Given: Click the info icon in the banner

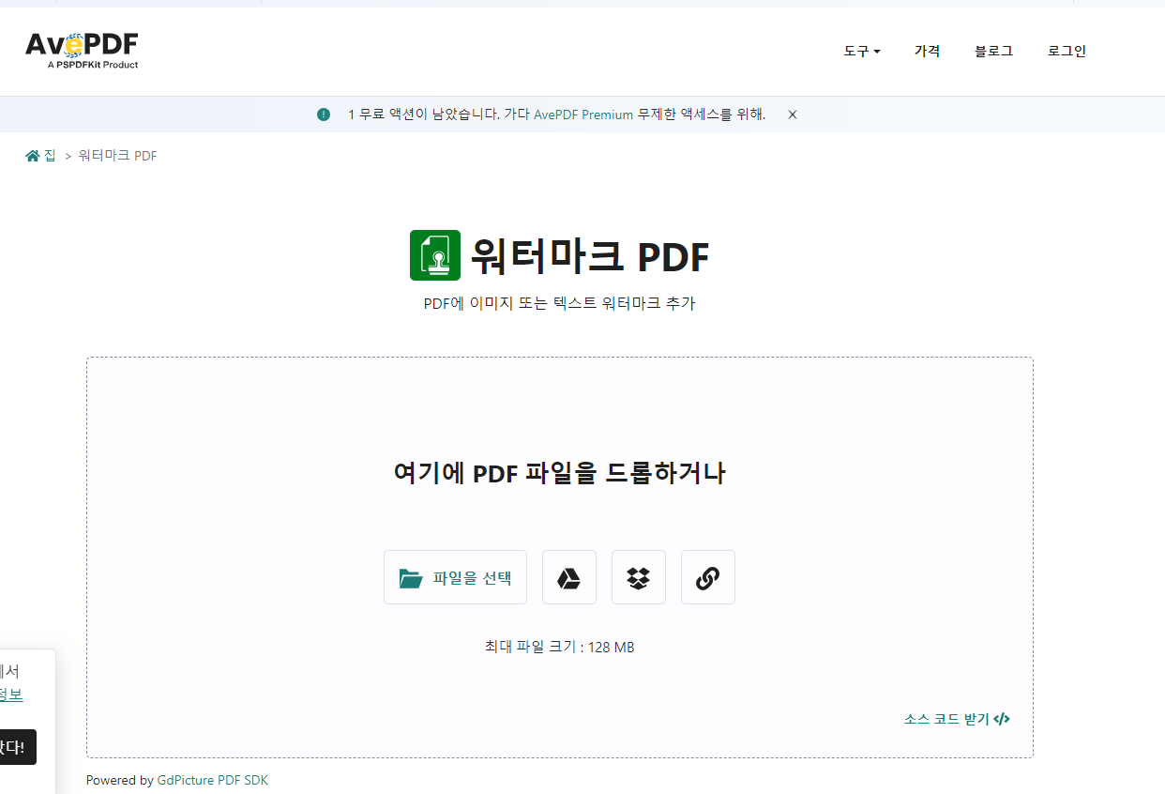Looking at the screenshot, I should (324, 115).
